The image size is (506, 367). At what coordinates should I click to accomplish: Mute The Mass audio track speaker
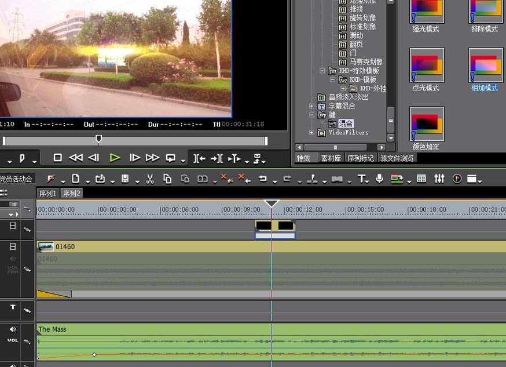[x=13, y=329]
